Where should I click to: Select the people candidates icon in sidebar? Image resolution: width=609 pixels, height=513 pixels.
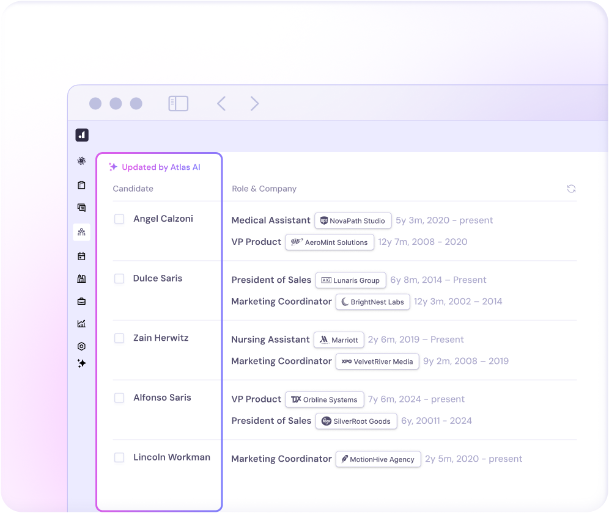pos(81,232)
